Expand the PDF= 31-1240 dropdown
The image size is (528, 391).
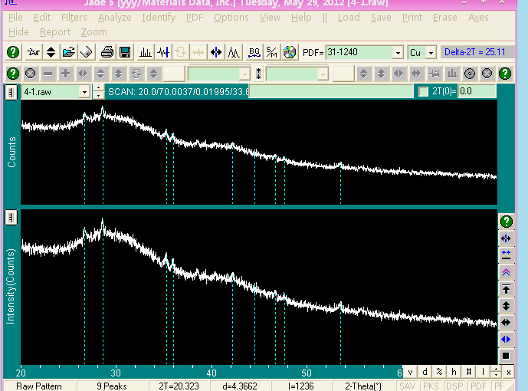pyautogui.click(x=398, y=53)
